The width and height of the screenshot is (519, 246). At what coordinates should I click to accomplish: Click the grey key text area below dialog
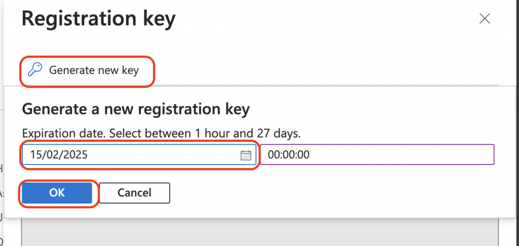point(260,232)
